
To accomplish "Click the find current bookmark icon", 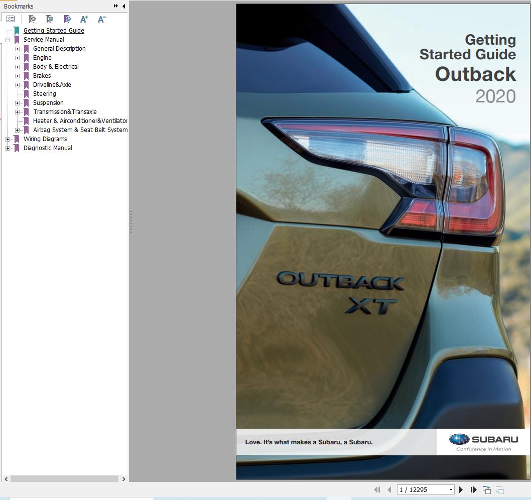I will (x=67, y=19).
